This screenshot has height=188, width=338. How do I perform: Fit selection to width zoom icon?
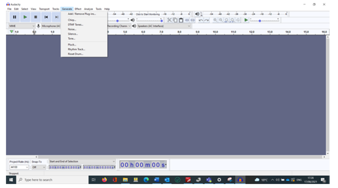pyautogui.click(x=227, y=20)
